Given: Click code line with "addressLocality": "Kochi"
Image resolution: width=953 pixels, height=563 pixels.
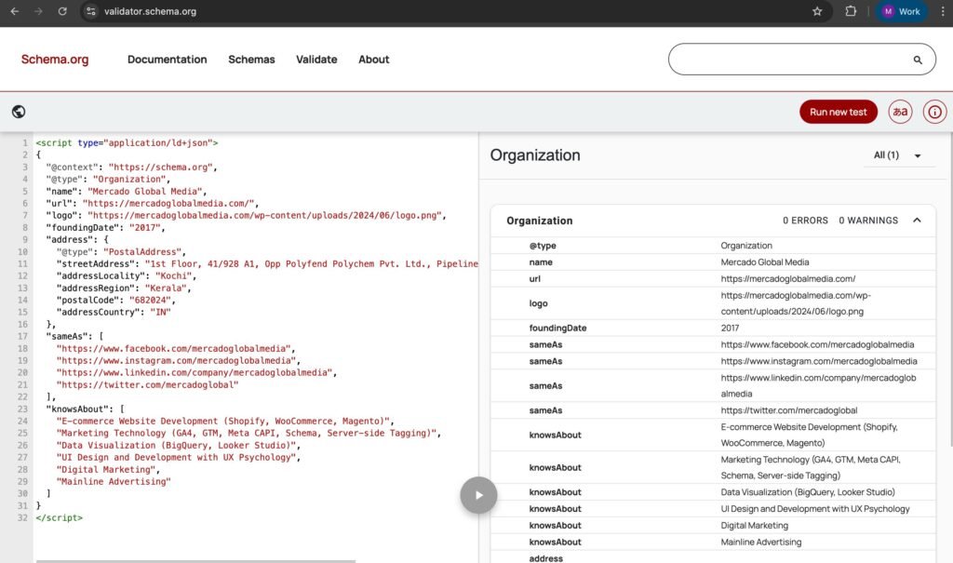Looking at the screenshot, I should click(x=126, y=276).
